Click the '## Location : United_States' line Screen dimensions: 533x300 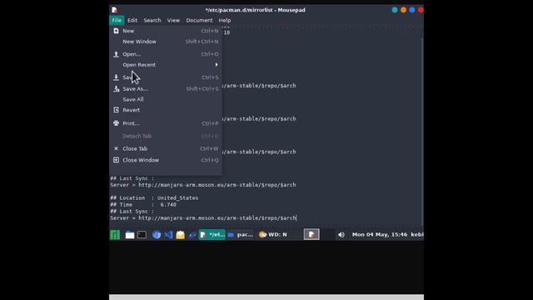pyautogui.click(x=154, y=198)
